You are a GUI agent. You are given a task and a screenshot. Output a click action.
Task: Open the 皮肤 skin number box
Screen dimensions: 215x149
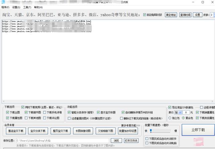pos(212,15)
